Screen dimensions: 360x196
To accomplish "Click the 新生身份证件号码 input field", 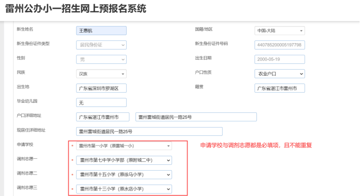I will coord(279,45).
